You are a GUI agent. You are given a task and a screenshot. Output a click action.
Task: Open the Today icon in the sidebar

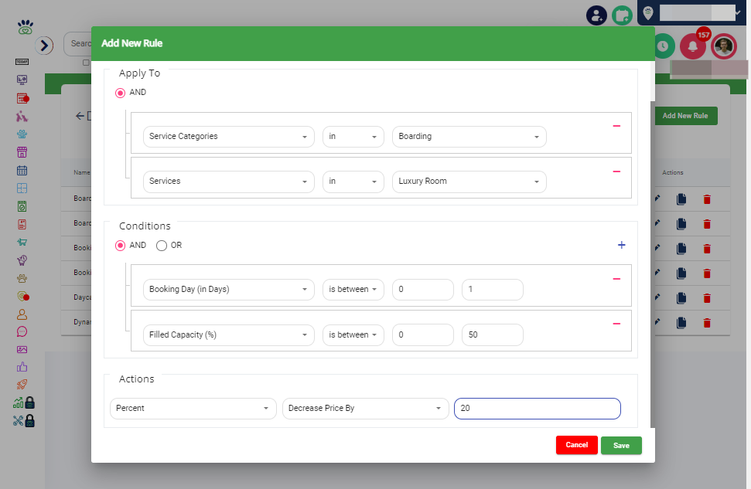pos(22,62)
